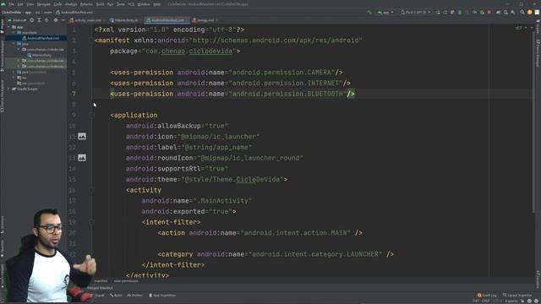The width and height of the screenshot is (541, 304).
Task: Click ic_launcher_round image gutter icon on line 13
Action: tap(82, 158)
